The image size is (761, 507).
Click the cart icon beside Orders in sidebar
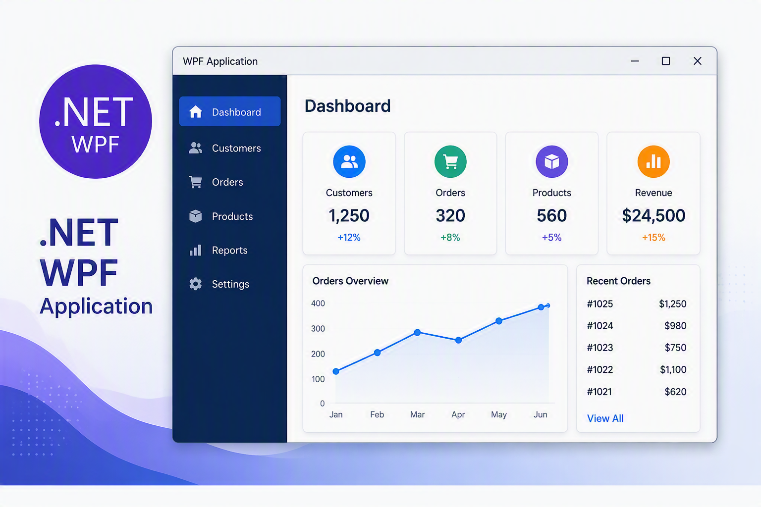pyautogui.click(x=196, y=182)
